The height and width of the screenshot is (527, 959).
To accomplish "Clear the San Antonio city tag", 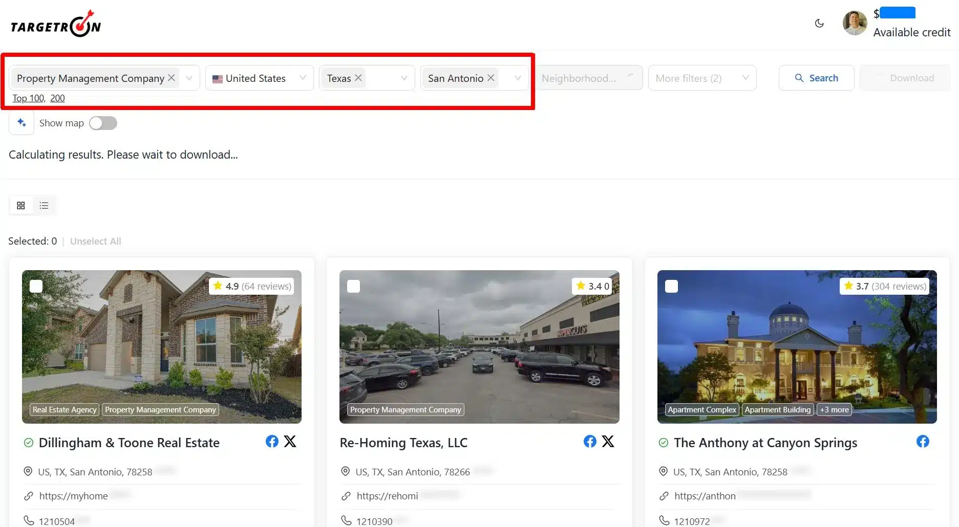I will point(491,78).
